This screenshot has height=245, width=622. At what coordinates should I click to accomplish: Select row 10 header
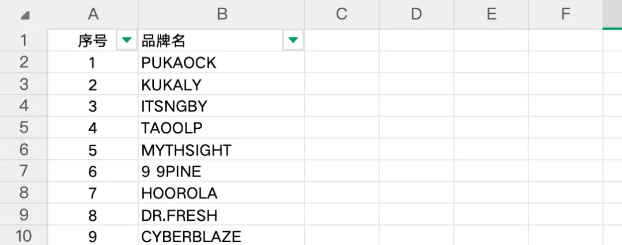tap(24, 236)
